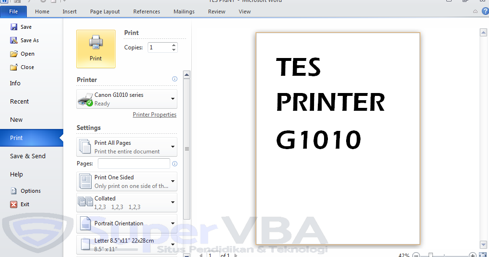Click the Save floppy disk icon
Image resolution: width=489 pixels, height=257 pixels.
[x=14, y=27]
